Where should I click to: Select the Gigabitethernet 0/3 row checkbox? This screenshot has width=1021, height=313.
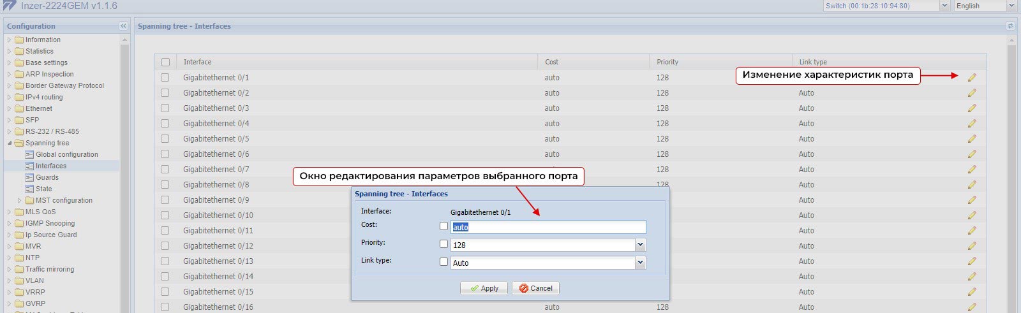tap(165, 108)
